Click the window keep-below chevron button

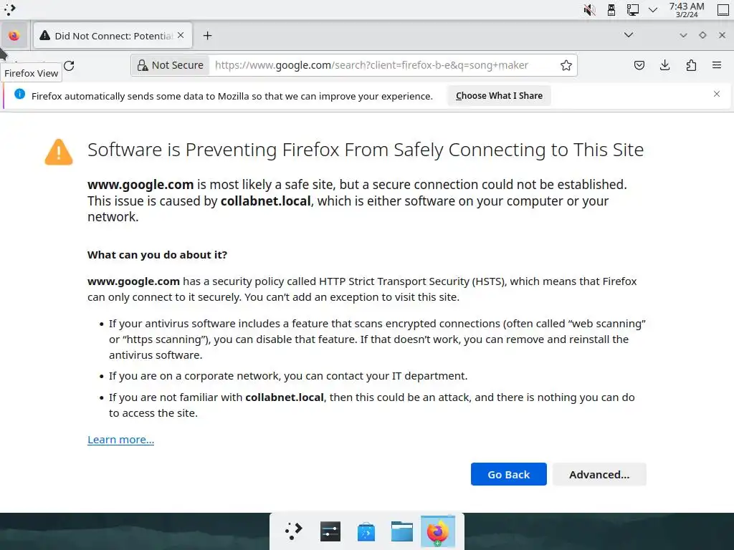point(683,35)
